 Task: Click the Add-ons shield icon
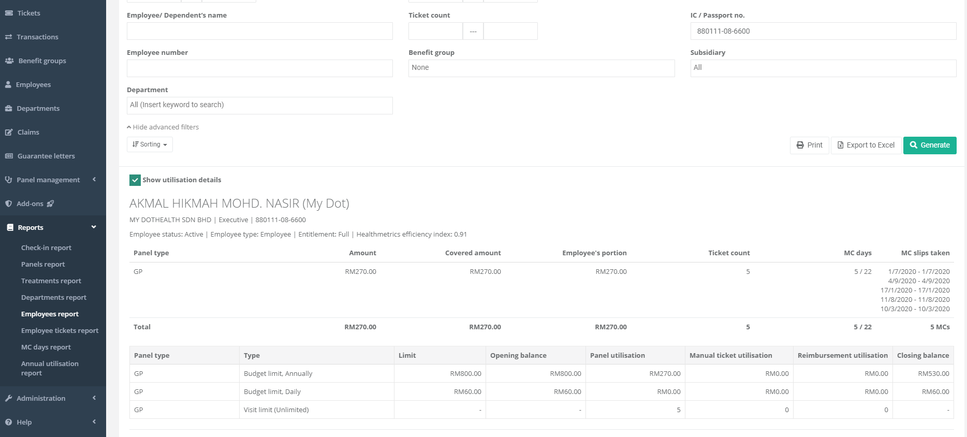[8, 203]
